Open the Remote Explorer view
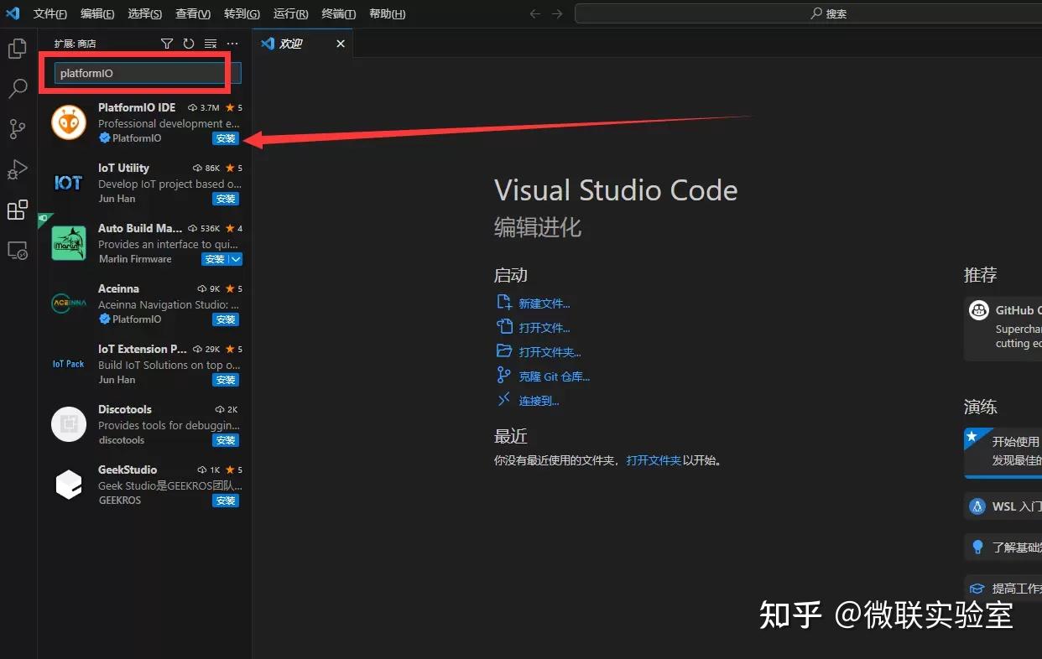 point(18,251)
